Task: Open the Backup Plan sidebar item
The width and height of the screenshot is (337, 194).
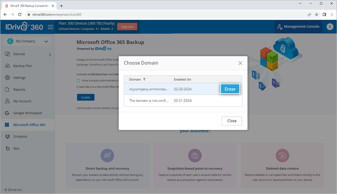Action: tap(22, 66)
